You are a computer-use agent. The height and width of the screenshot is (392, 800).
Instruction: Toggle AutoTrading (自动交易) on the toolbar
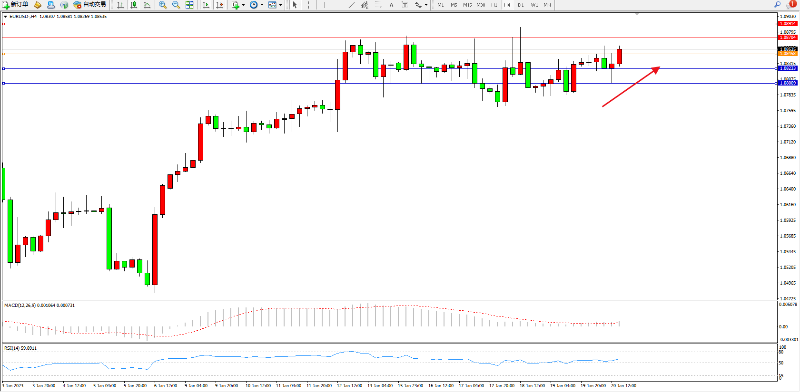[89, 5]
